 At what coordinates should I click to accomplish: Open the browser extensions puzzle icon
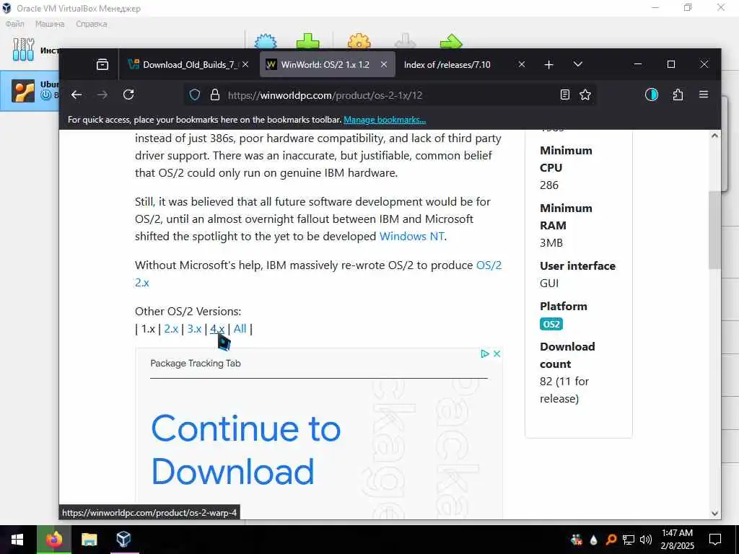coord(678,94)
